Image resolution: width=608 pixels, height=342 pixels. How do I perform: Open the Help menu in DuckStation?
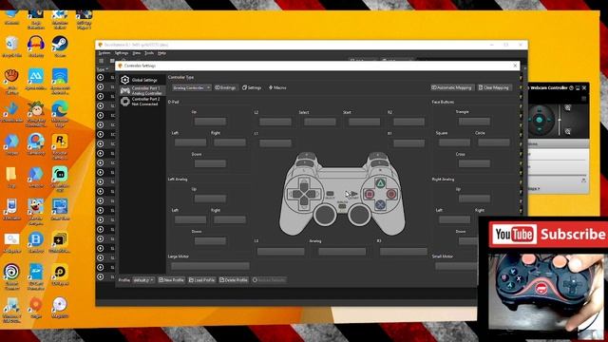pyautogui.click(x=161, y=53)
